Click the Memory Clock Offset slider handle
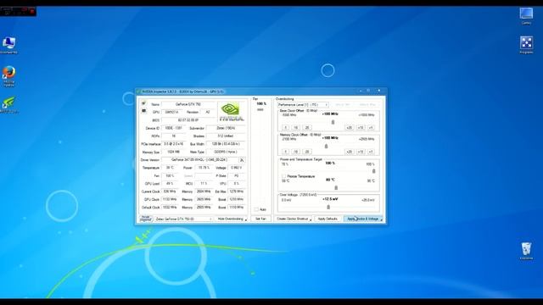The width and height of the screenshot is (543, 305). [326, 146]
